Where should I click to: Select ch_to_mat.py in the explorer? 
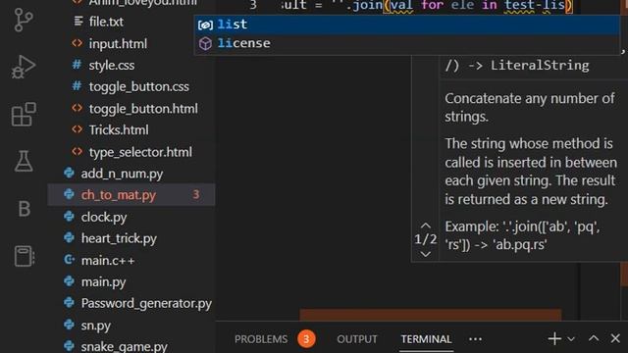(131, 195)
